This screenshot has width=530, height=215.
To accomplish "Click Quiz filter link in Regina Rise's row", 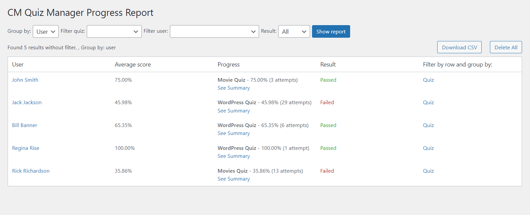I will click(428, 148).
